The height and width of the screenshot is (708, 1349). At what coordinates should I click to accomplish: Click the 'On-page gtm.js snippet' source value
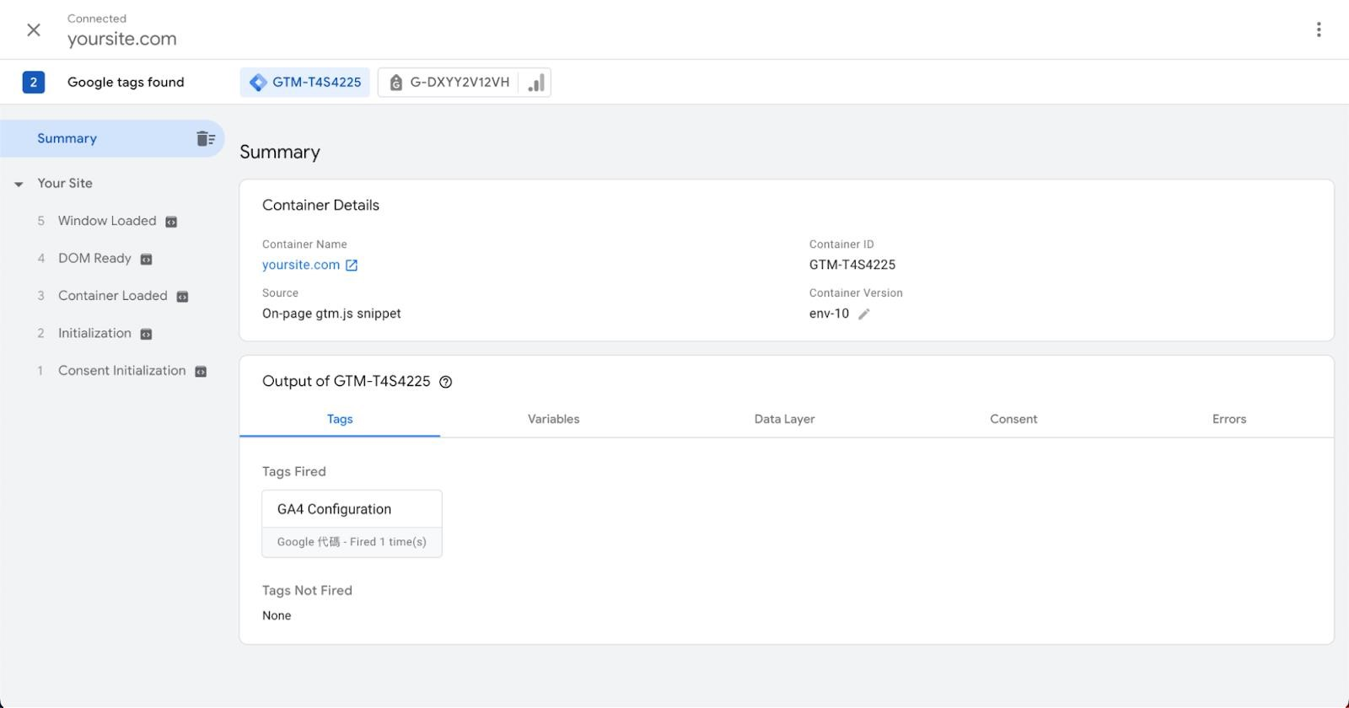[331, 314]
